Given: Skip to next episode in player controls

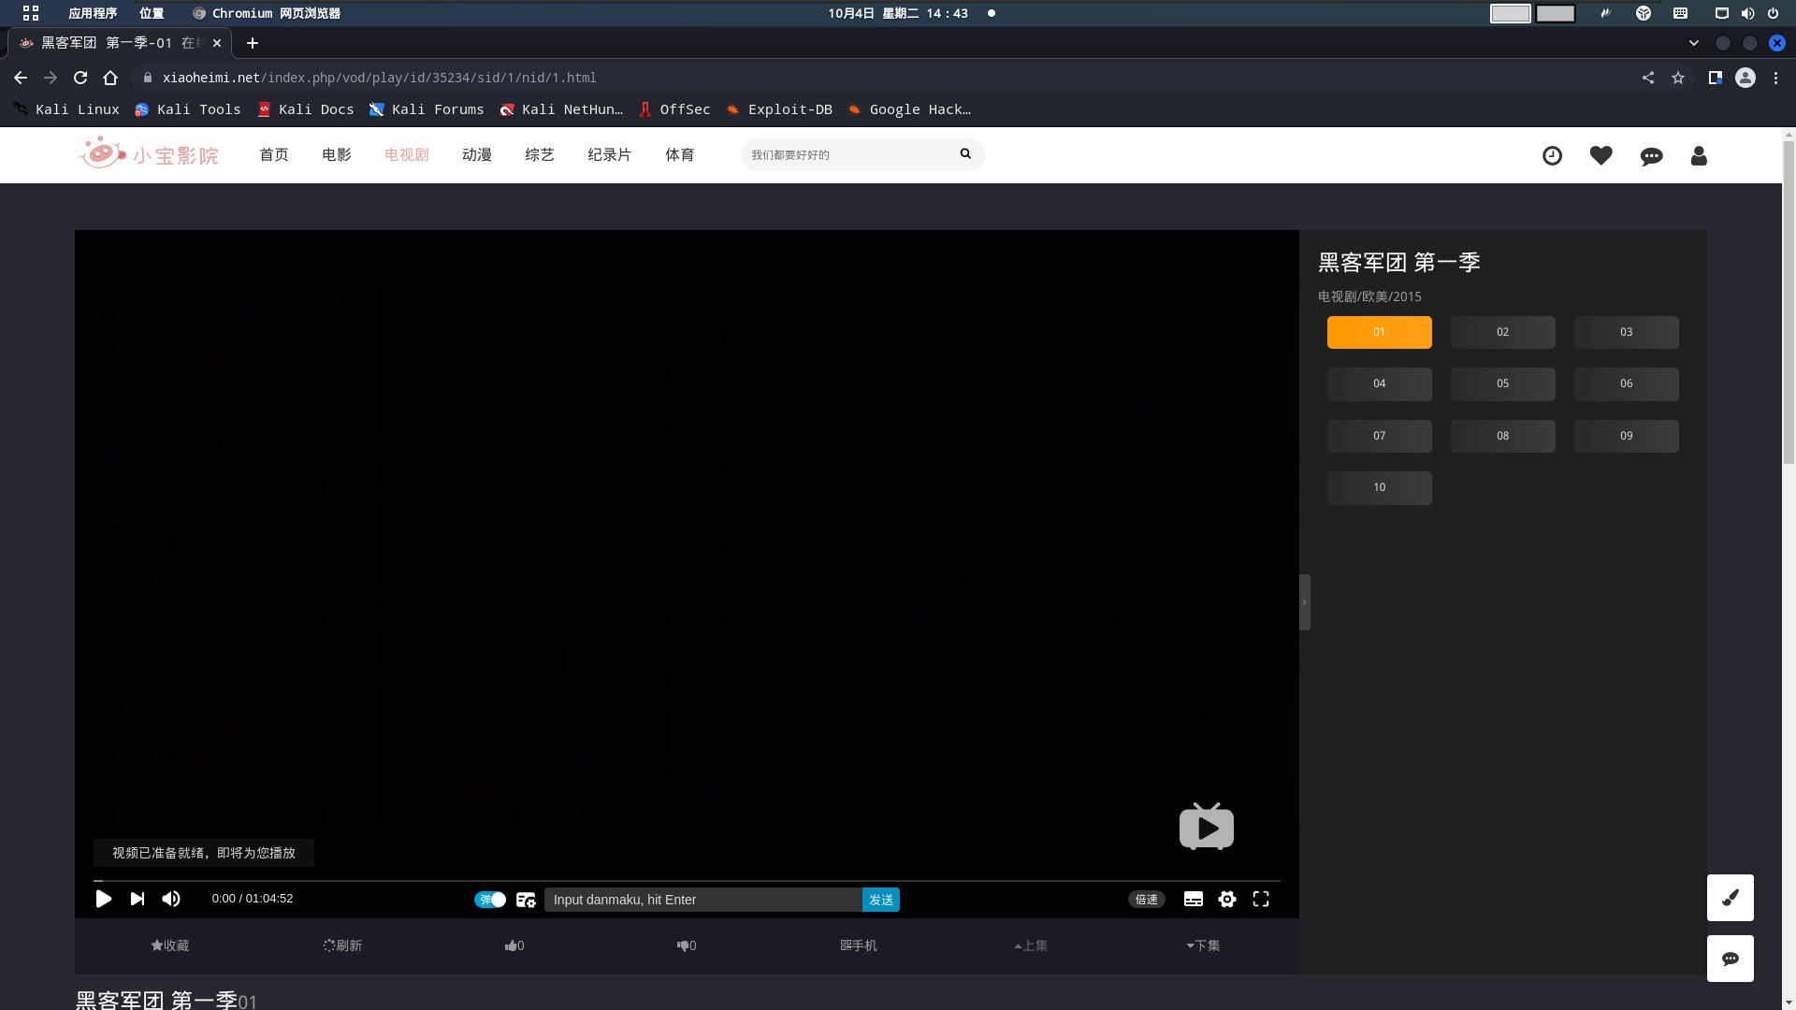Looking at the screenshot, I should (138, 899).
